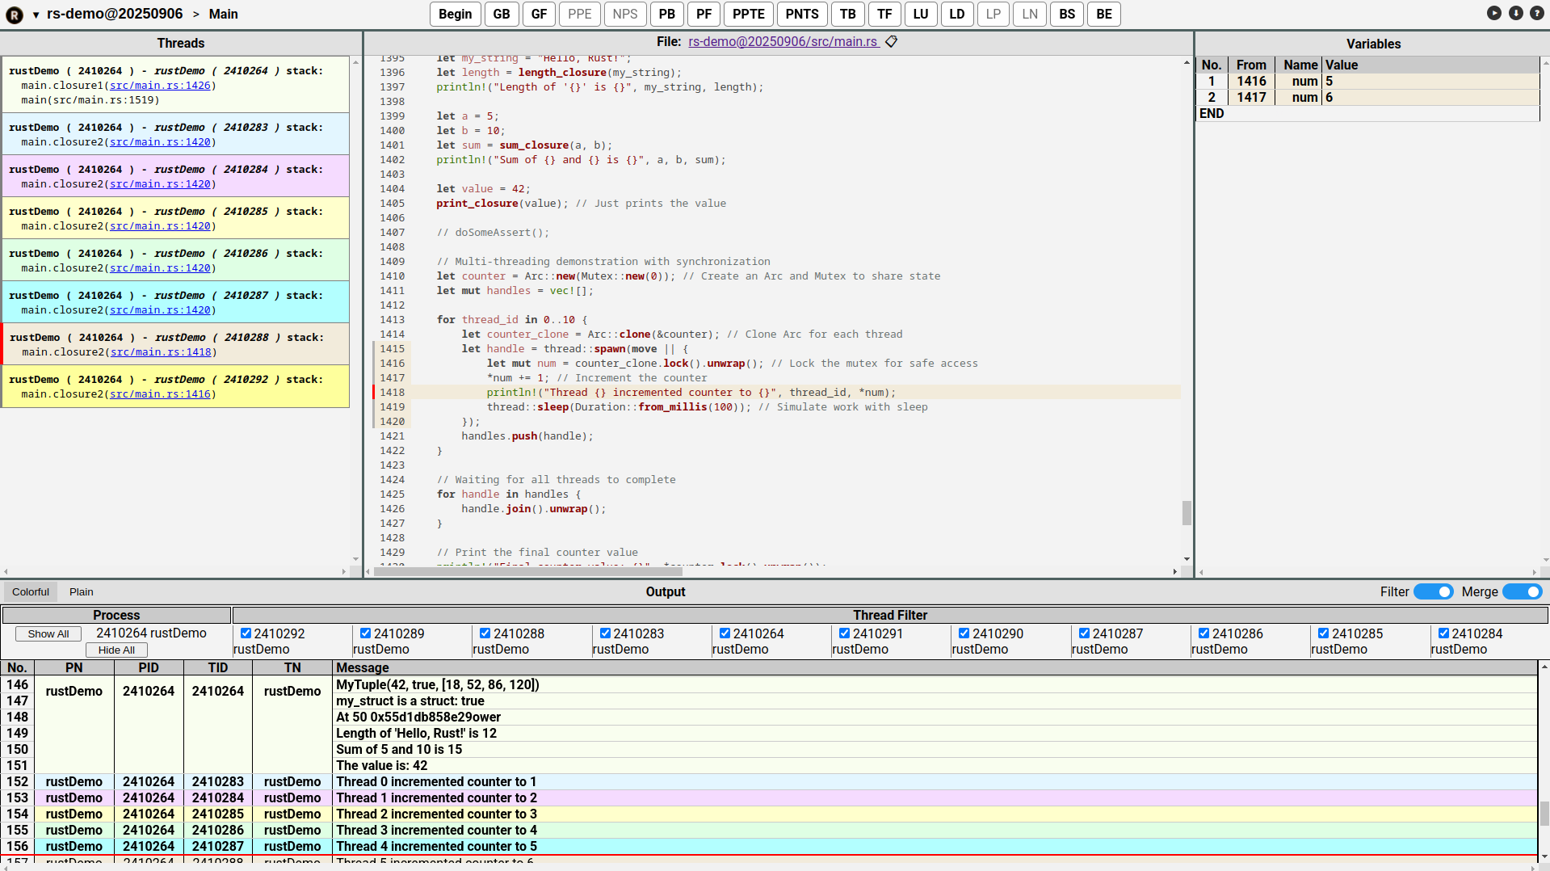This screenshot has height=871, width=1550.
Task: Uncheck thread 2410264 filter checkbox
Action: pos(725,633)
